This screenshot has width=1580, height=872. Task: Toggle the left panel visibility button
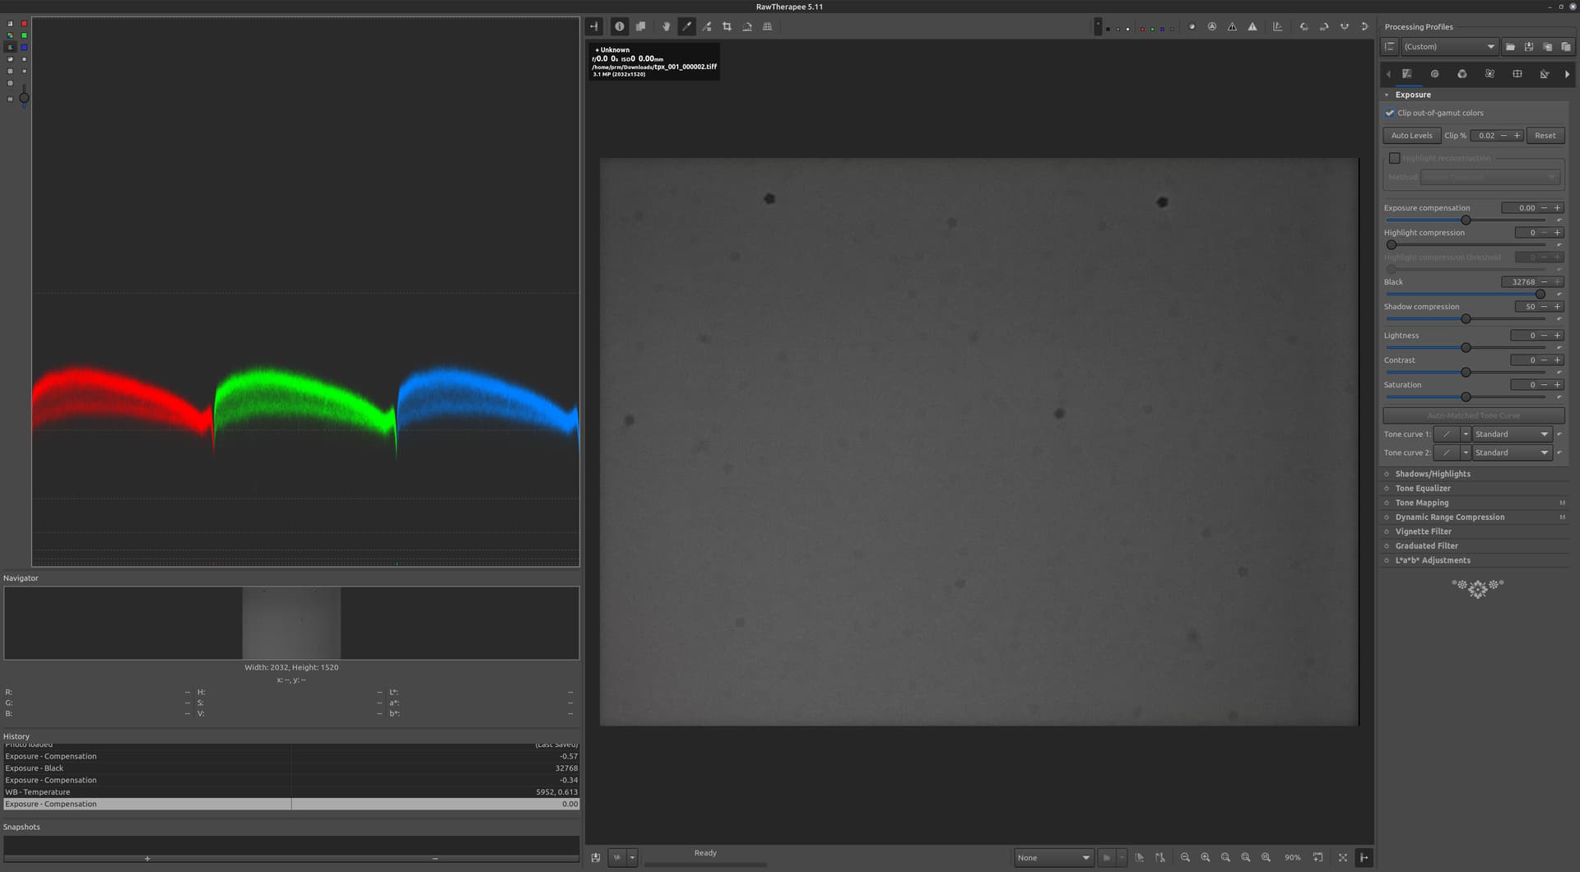point(593,26)
